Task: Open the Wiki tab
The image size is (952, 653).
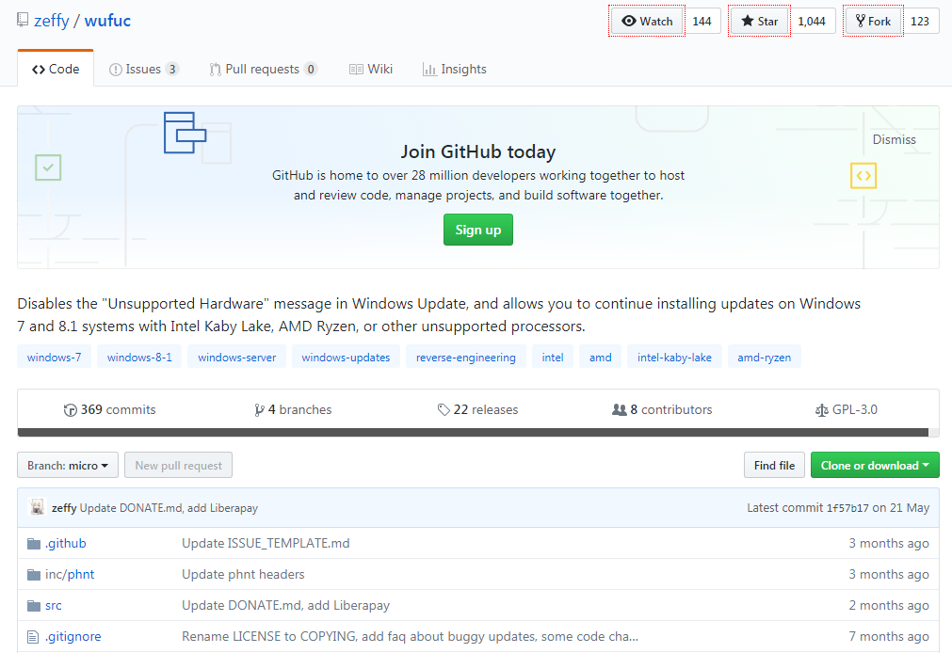Action: [x=371, y=70]
